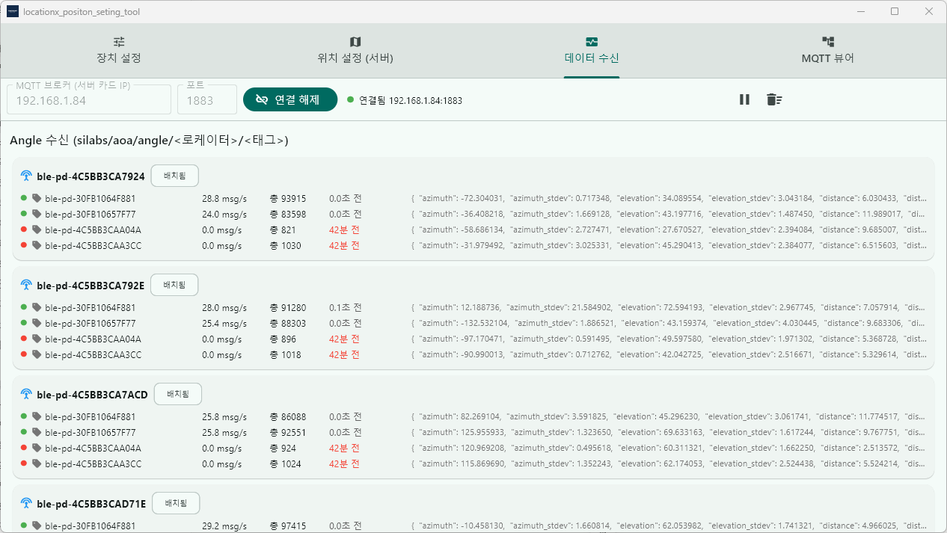Image resolution: width=947 pixels, height=533 pixels.
Task: Click the 0.1초 전 timestamp
Action: (346, 308)
